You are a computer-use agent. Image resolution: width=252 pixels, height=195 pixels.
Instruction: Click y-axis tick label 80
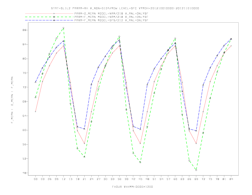pyautogui.click(x=24, y=59)
